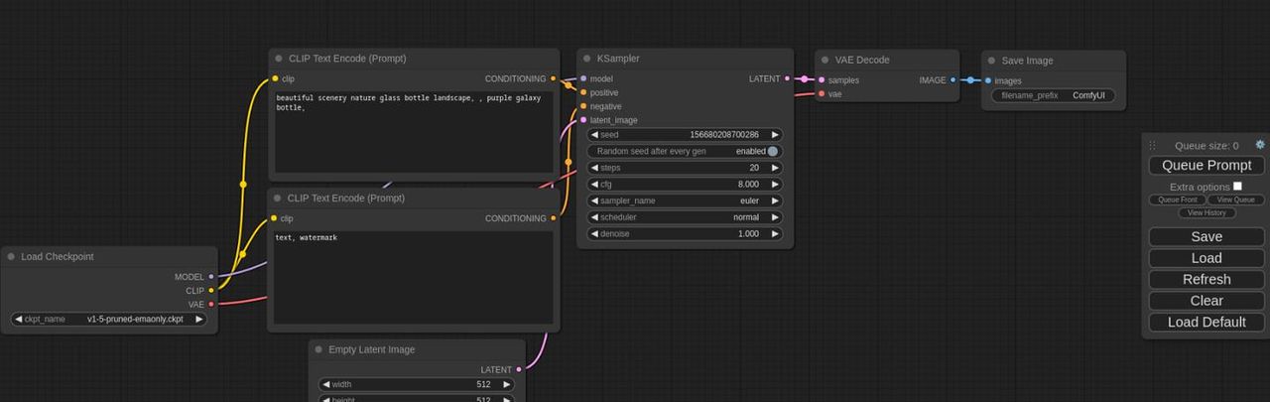Open the scheduler normal dropdown
This screenshot has height=402, width=1270.
point(685,217)
